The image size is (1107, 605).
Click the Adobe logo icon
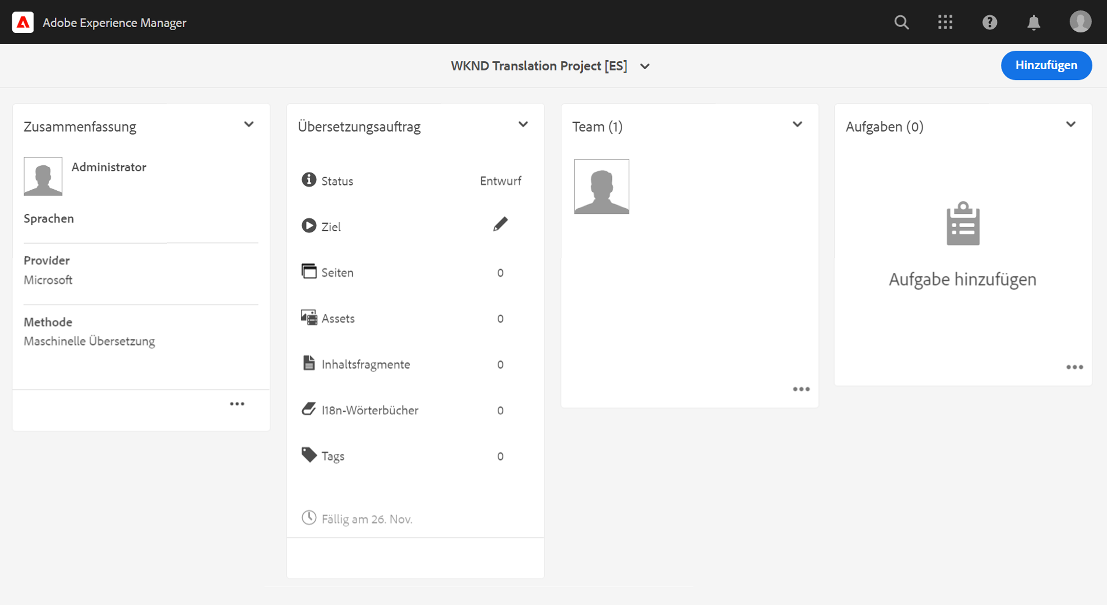[x=23, y=23]
